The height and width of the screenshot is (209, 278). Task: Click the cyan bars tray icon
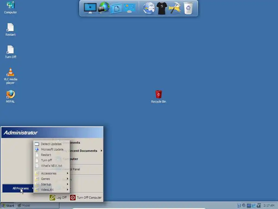pyautogui.click(x=254, y=205)
